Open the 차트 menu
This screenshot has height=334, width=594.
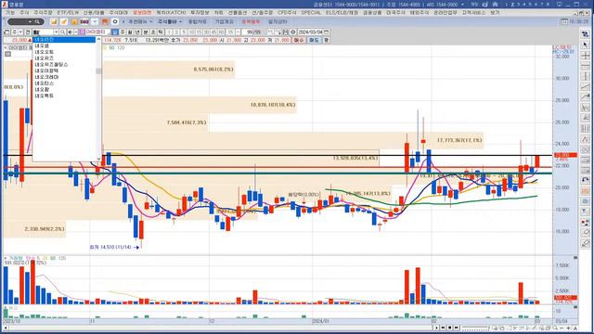(219, 12)
